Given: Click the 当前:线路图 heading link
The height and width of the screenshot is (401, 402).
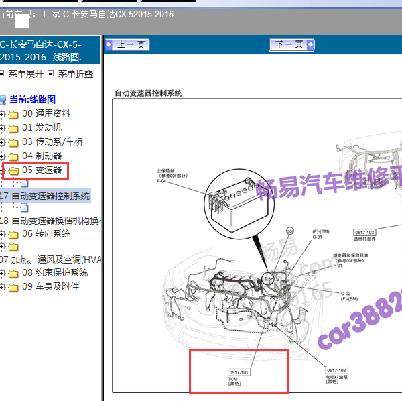Looking at the screenshot, I should point(32,99).
